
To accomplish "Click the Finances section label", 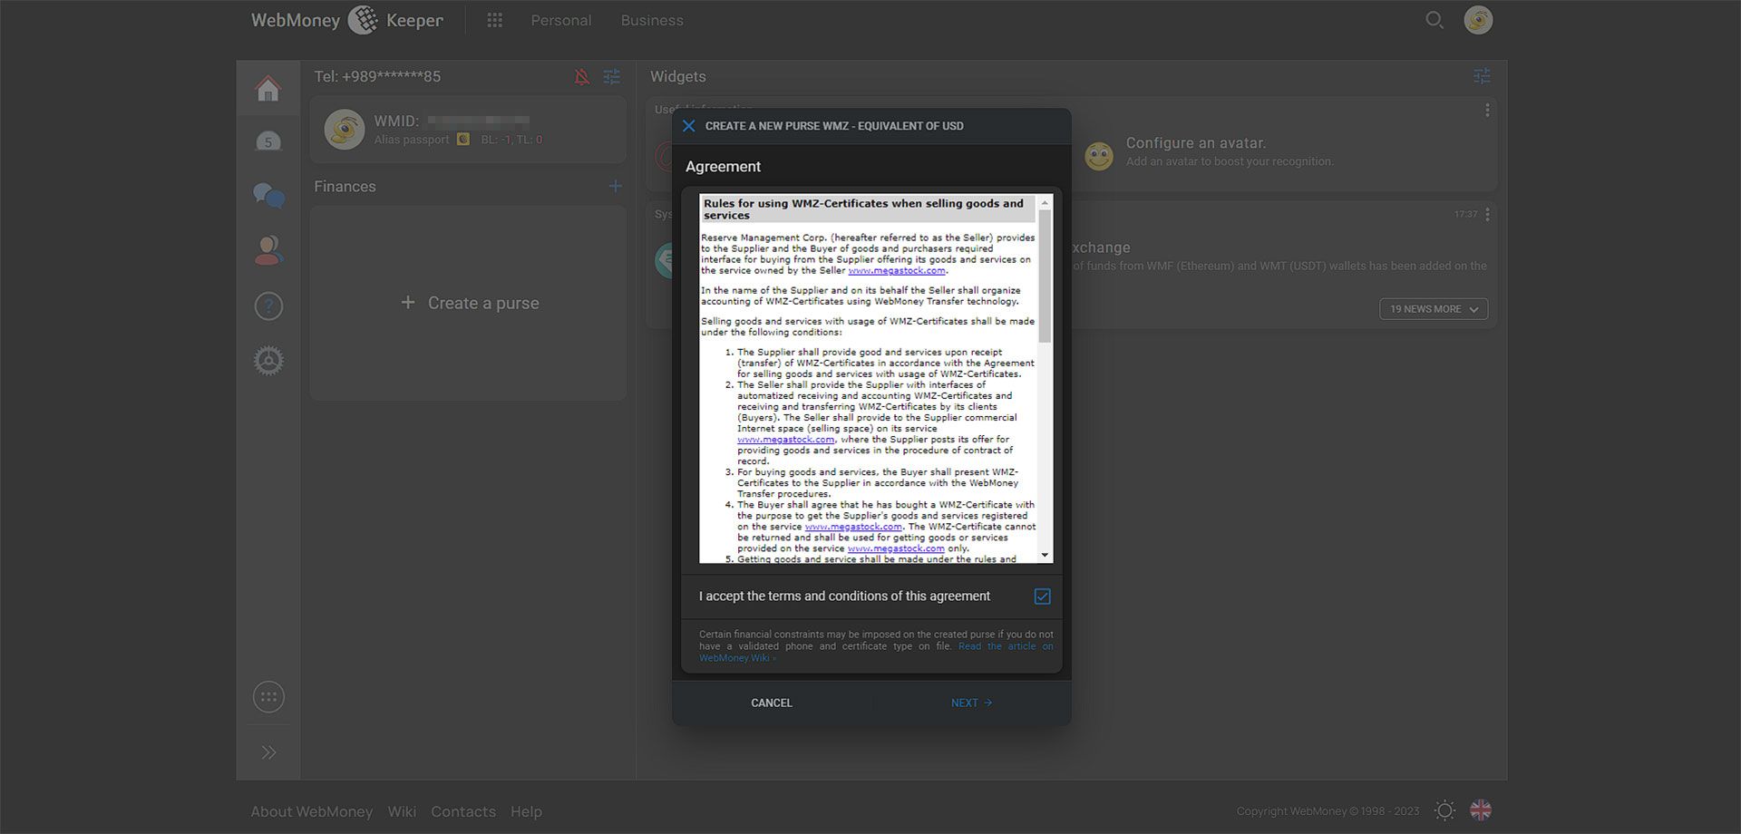I will tap(345, 187).
